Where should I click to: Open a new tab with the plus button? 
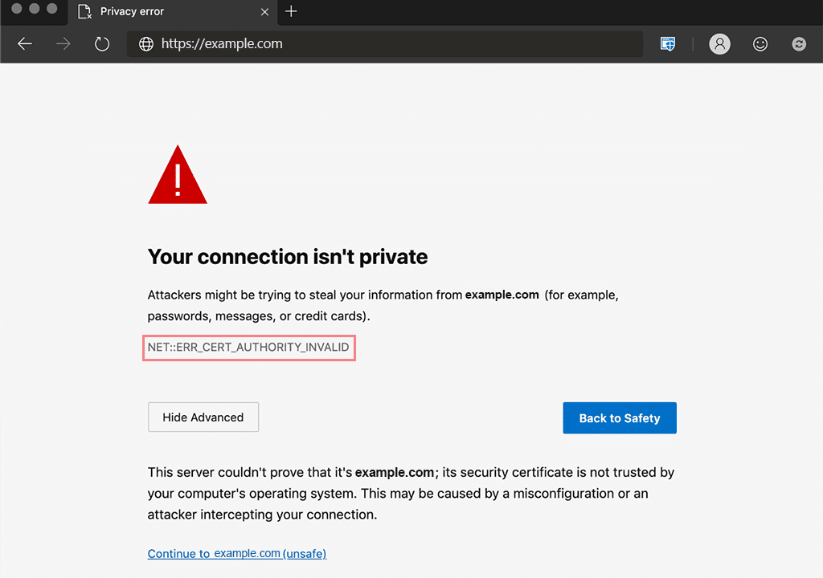coord(290,12)
